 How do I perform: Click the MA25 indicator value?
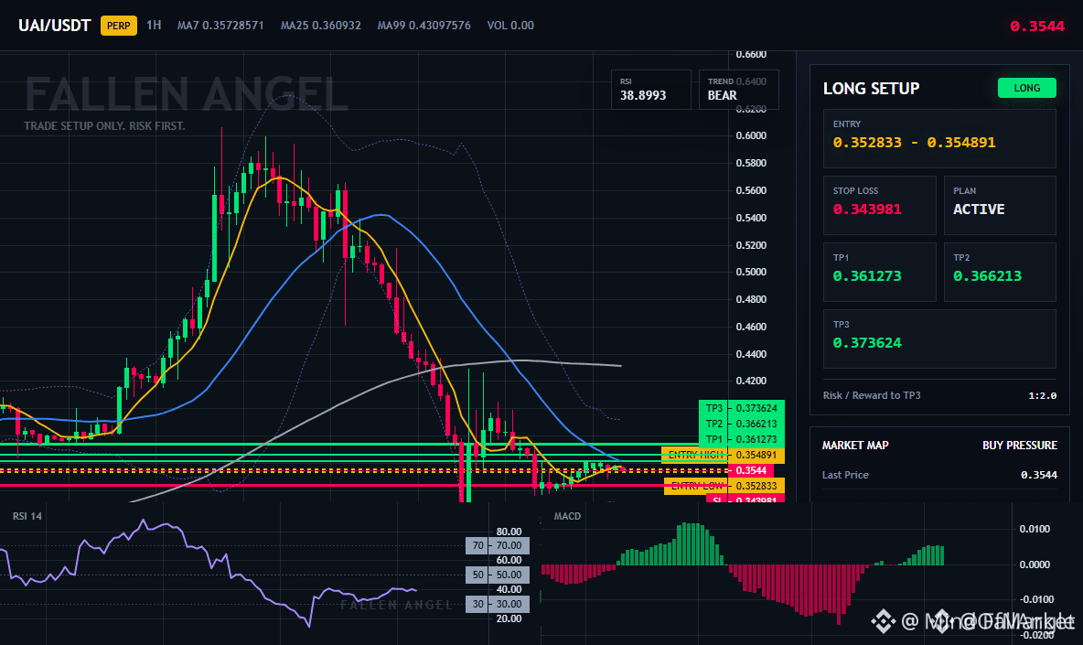tap(320, 26)
